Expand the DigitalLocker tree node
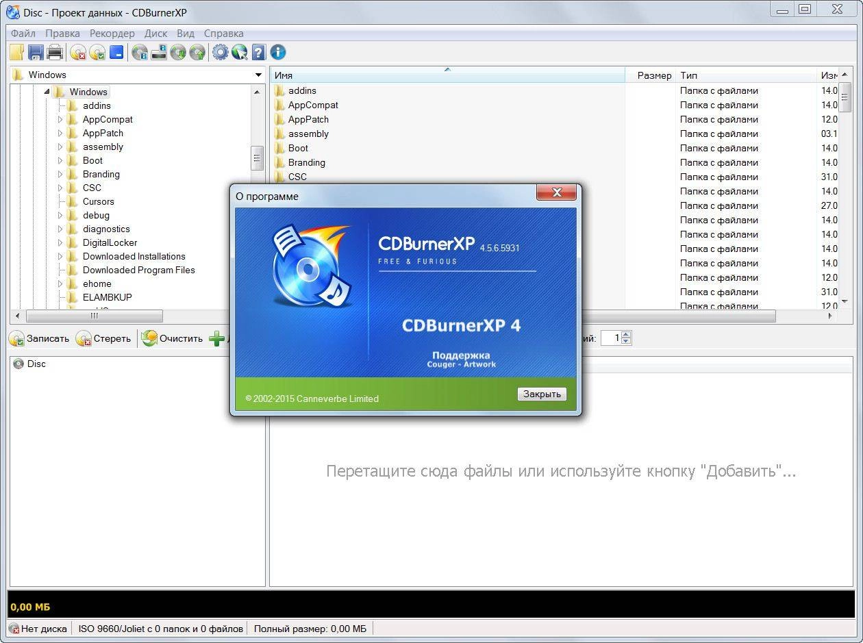The width and height of the screenshot is (863, 643). pyautogui.click(x=60, y=242)
